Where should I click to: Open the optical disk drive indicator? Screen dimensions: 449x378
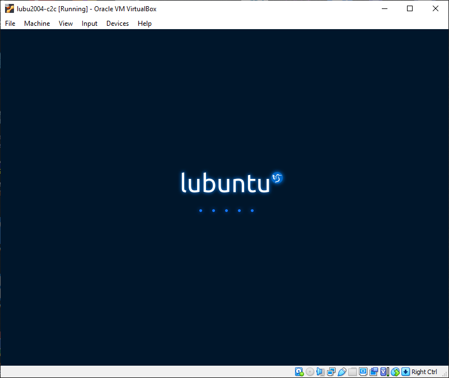tap(310, 372)
